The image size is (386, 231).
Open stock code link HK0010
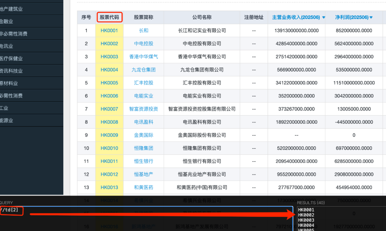[109, 148]
